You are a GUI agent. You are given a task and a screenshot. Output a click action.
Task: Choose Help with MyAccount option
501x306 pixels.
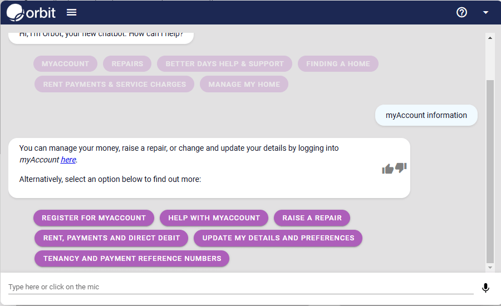pyautogui.click(x=214, y=218)
